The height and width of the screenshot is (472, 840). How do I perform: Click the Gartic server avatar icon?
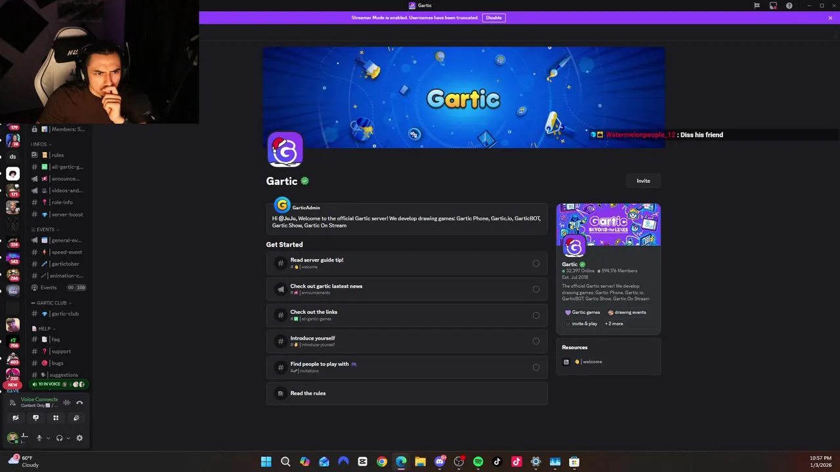(x=285, y=149)
